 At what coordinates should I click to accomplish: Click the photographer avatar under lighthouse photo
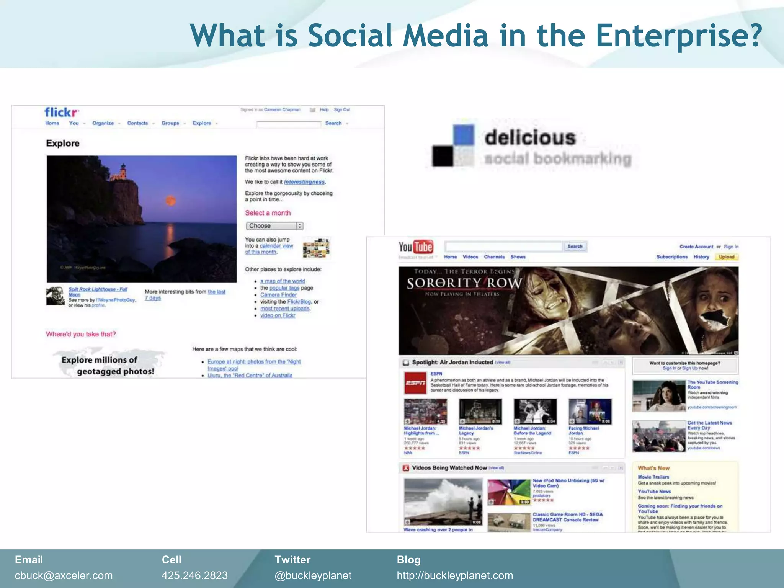[56, 296]
